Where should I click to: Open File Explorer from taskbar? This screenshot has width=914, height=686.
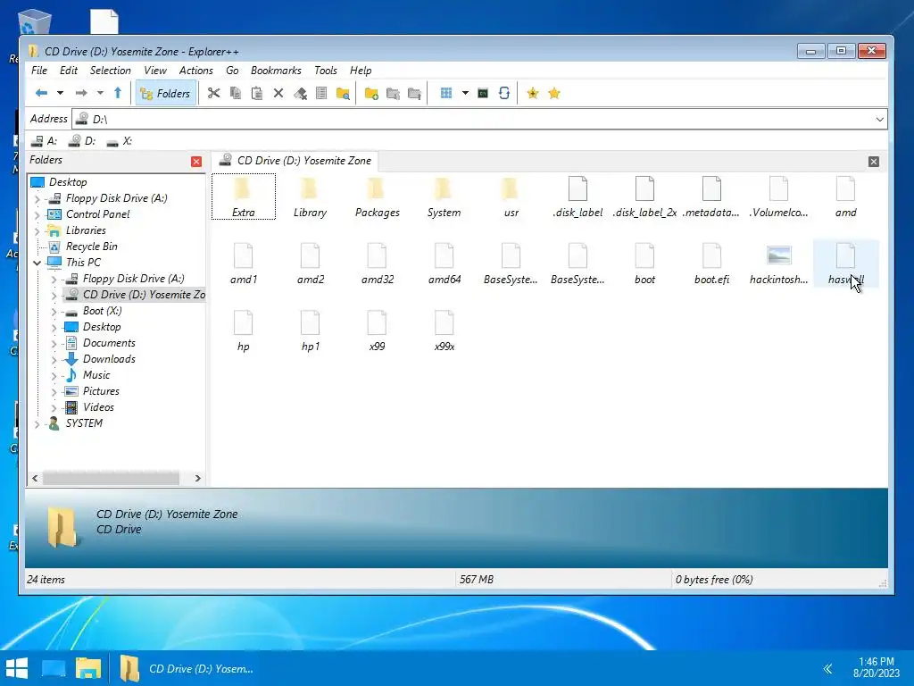coord(88,668)
